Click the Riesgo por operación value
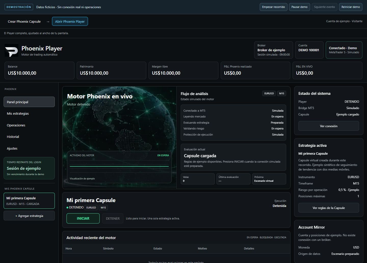This screenshot has height=263, width=367. tap(349, 190)
